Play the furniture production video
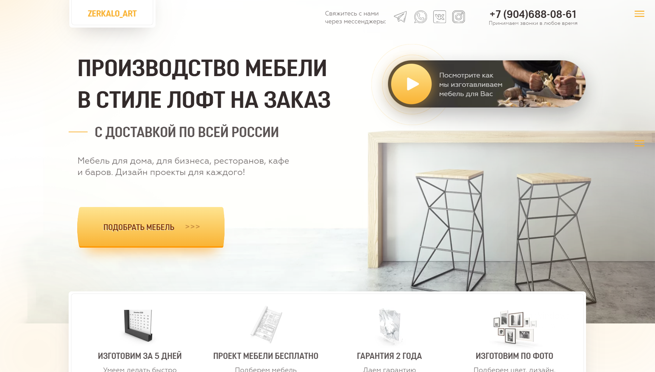This screenshot has width=655, height=372. tap(411, 84)
